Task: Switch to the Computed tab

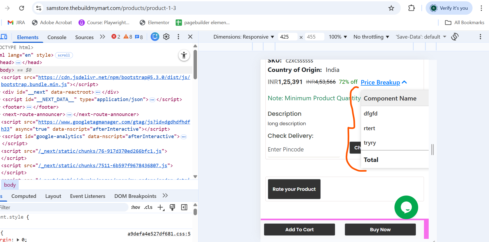Action: click(24, 196)
